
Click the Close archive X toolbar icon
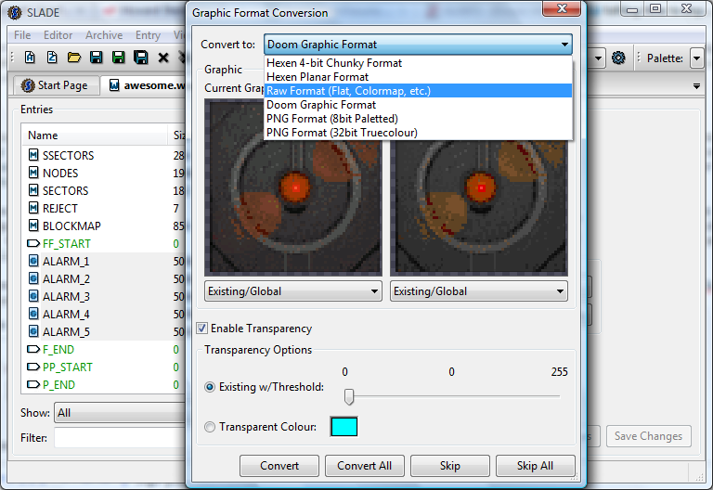pos(163,58)
